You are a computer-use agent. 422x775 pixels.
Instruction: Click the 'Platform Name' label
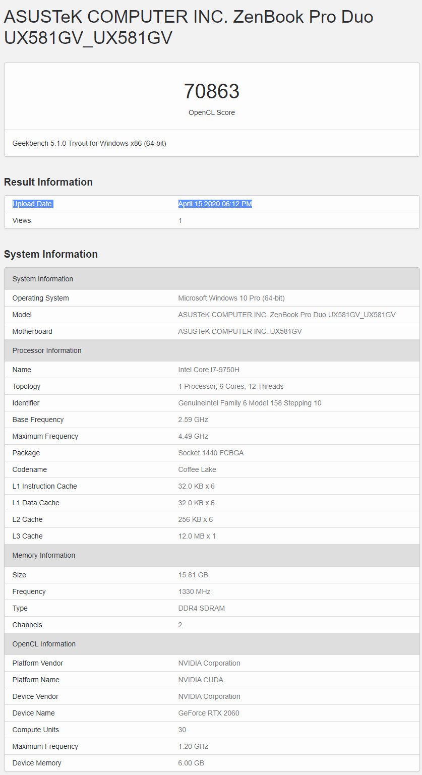click(x=36, y=680)
